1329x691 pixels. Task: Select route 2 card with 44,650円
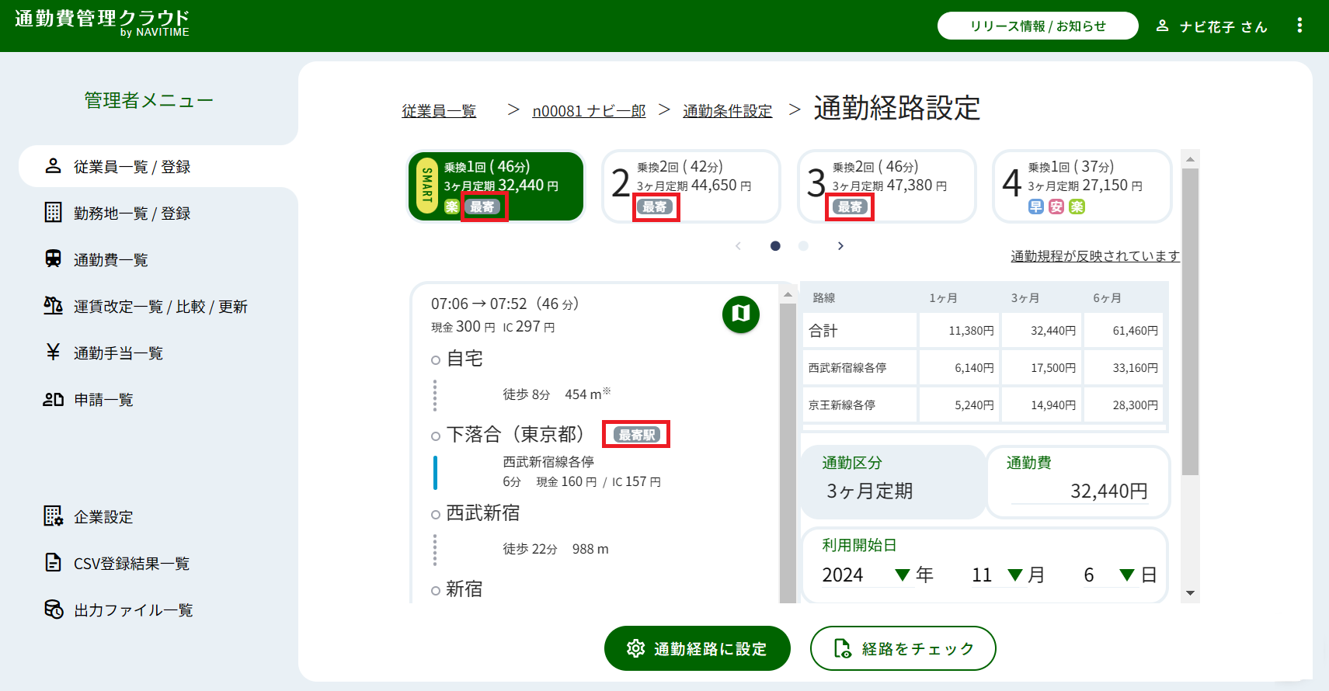point(691,186)
